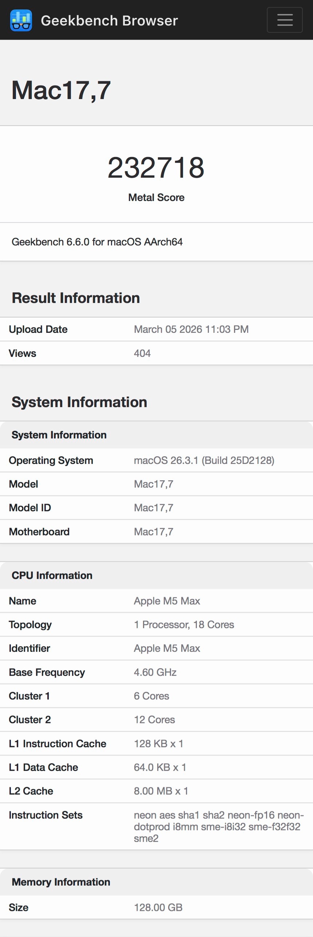Click the Metal Score label

click(x=156, y=197)
